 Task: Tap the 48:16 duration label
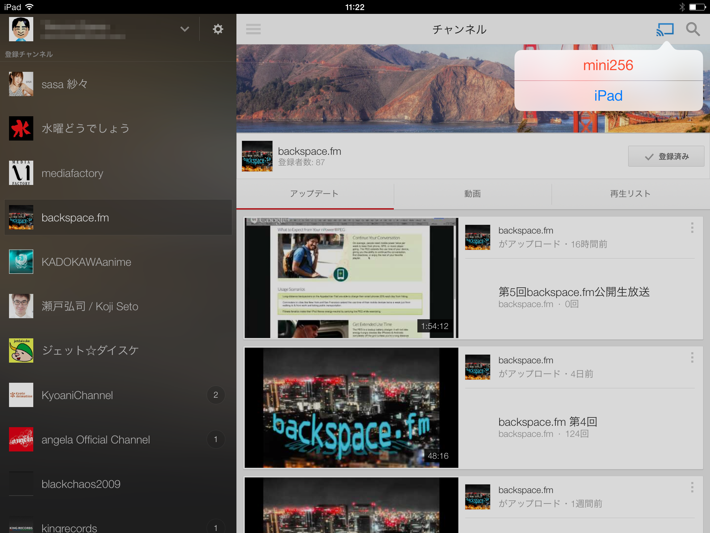438,456
